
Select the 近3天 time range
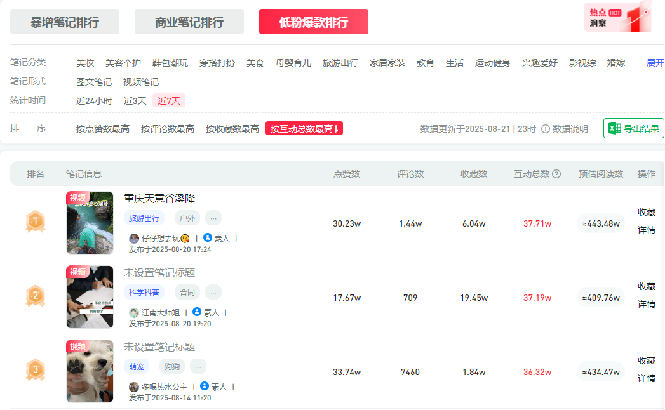click(x=135, y=101)
